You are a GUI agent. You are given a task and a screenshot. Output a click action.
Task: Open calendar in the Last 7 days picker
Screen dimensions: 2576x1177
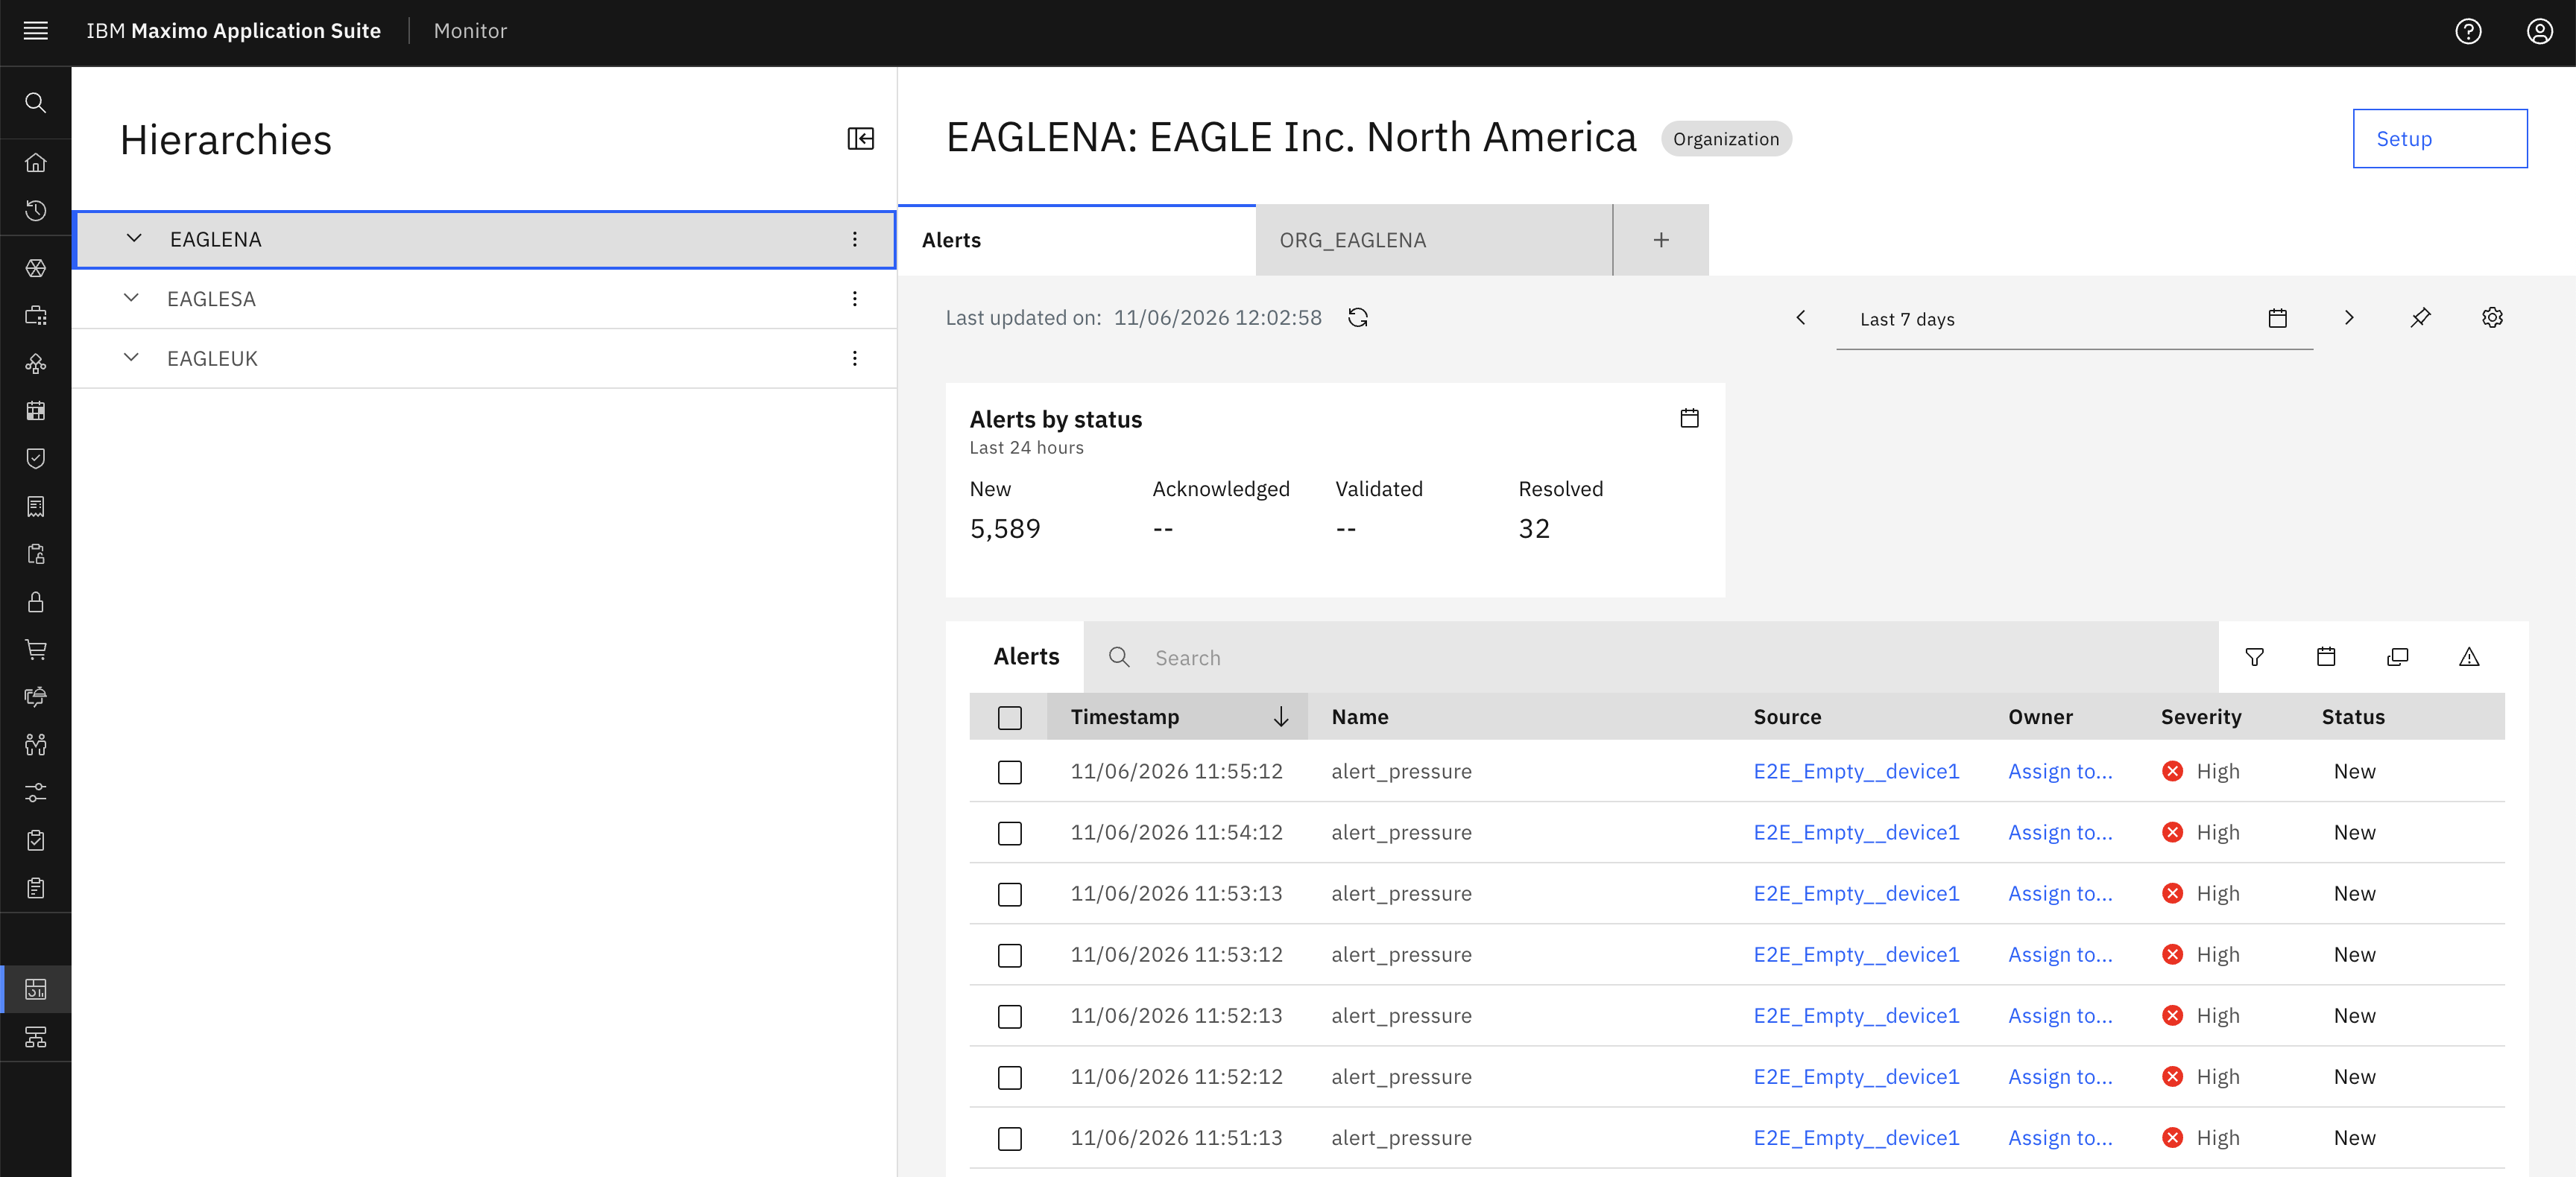(2278, 319)
